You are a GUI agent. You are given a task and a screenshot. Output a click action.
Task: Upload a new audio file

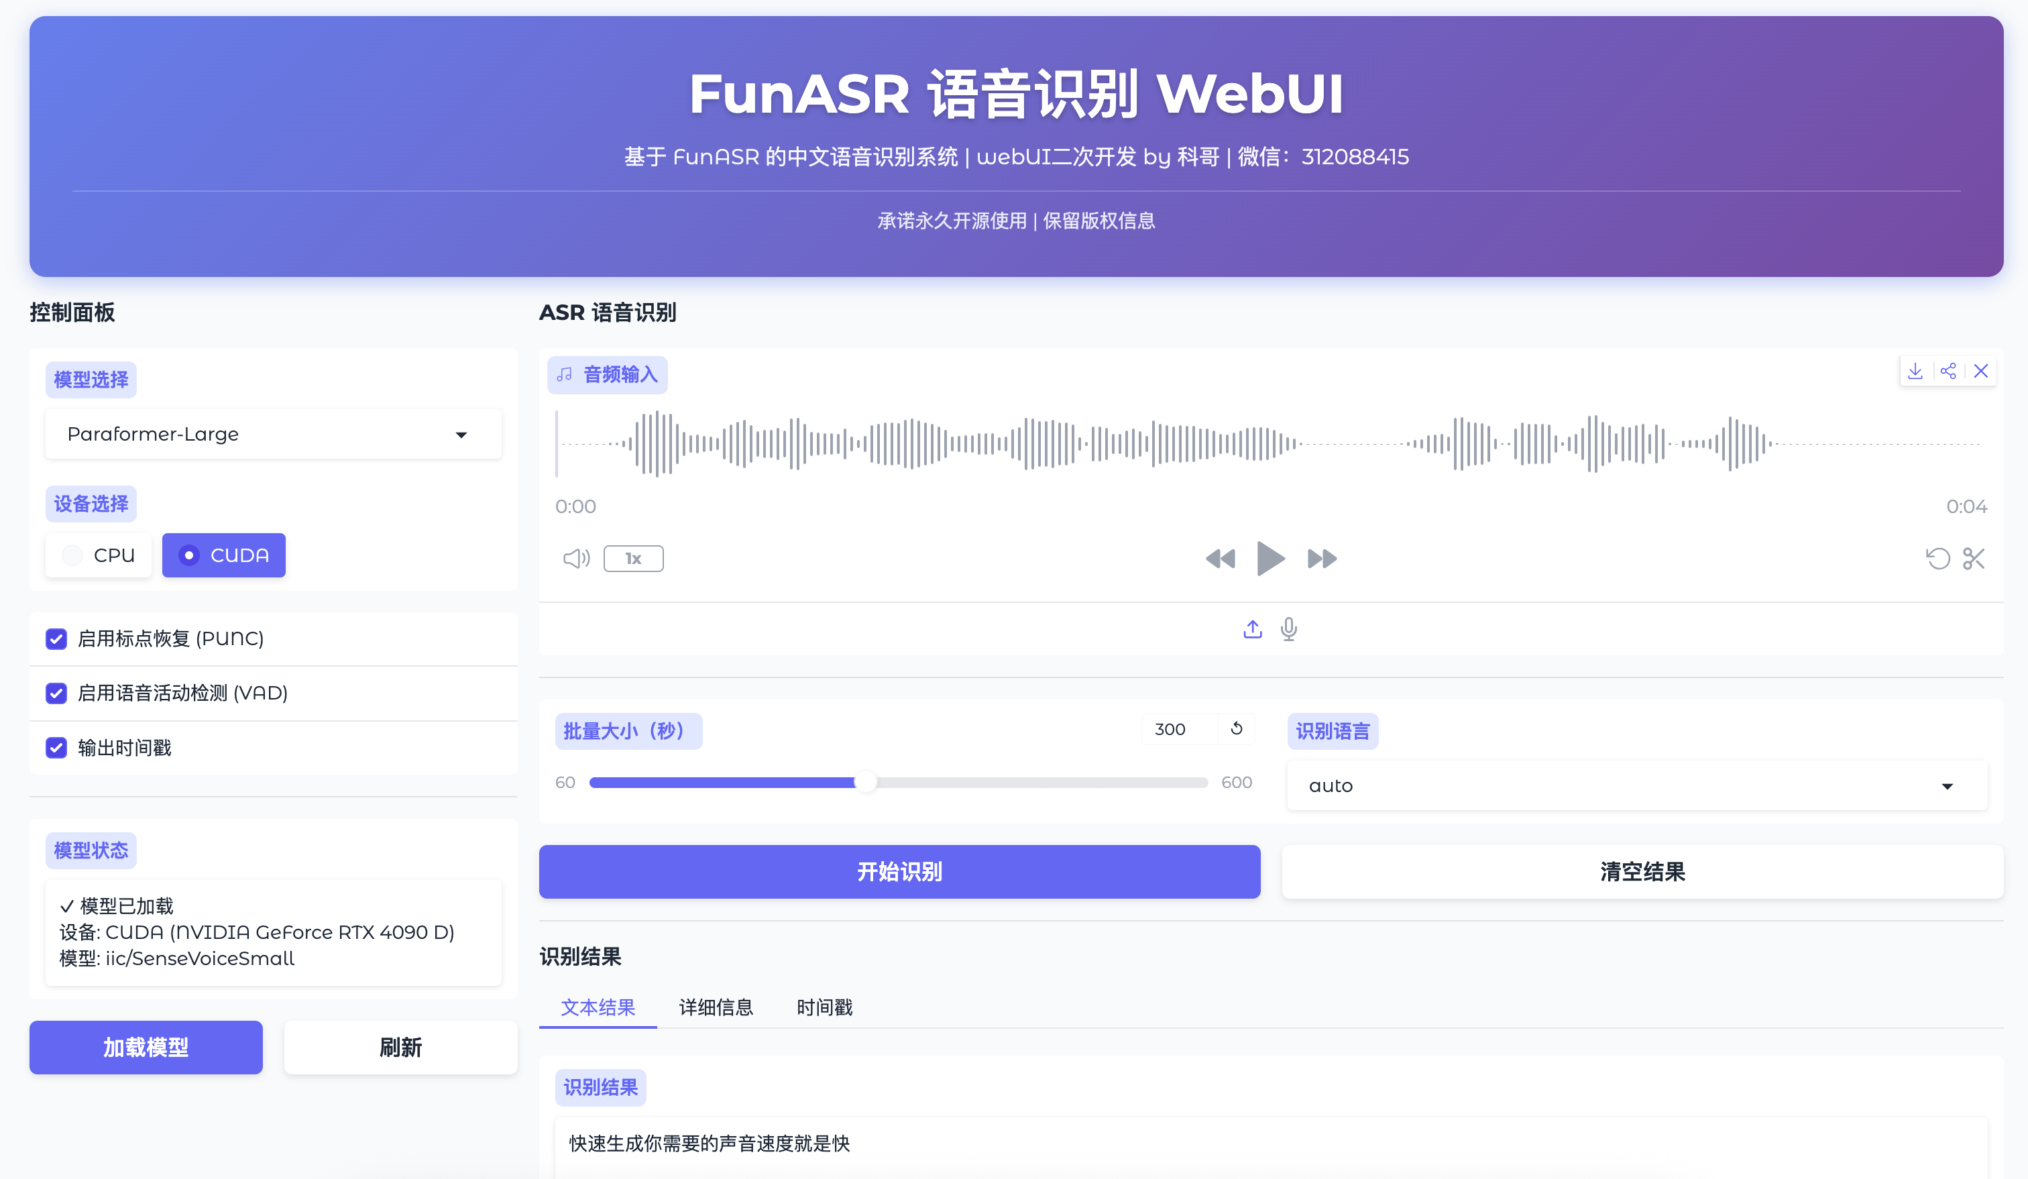1252,628
